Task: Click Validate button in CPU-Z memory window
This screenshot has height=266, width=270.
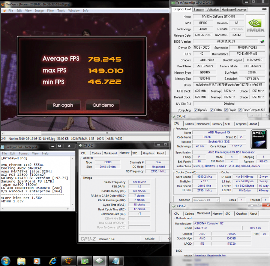Action: (150, 239)
